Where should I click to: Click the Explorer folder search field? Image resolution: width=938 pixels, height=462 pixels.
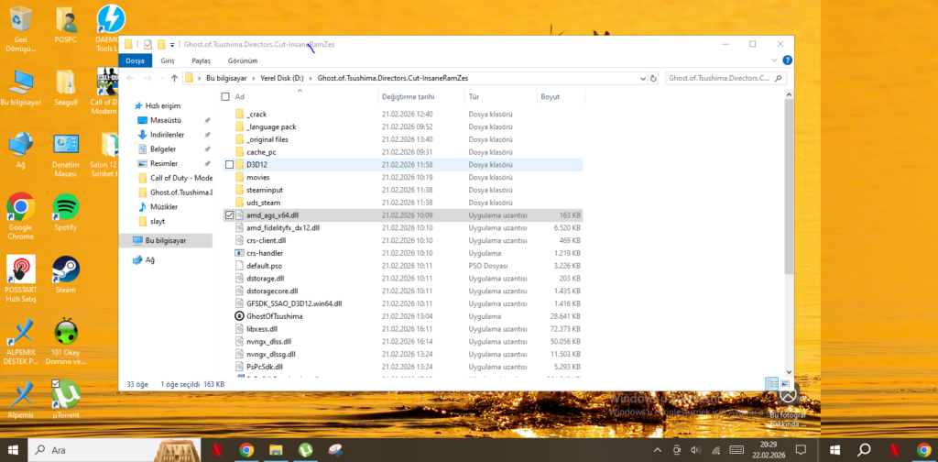tap(725, 79)
